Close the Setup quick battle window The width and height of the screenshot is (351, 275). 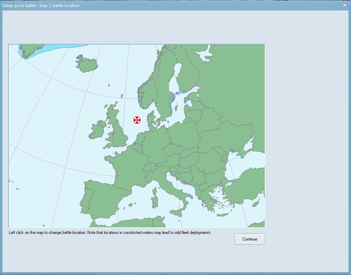click(x=344, y=5)
